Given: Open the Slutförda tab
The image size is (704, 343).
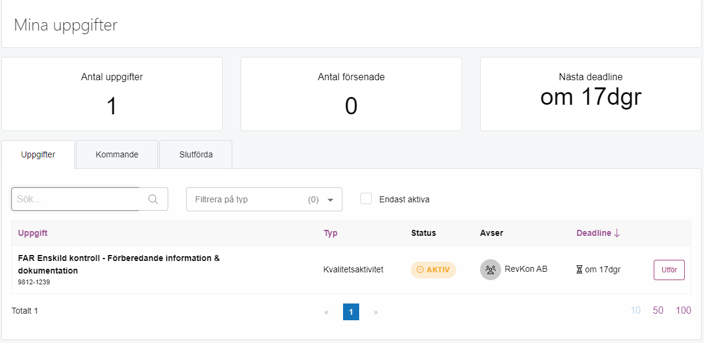Looking at the screenshot, I should 196,154.
